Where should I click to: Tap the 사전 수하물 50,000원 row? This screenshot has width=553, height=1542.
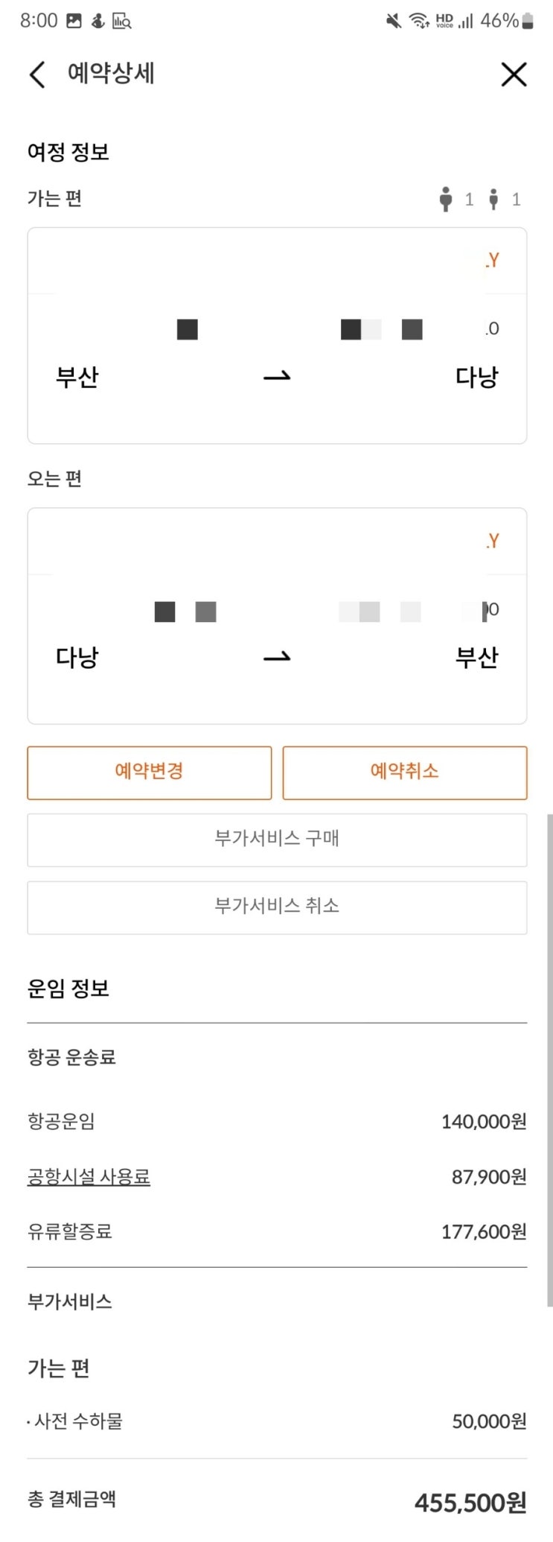point(277,1421)
